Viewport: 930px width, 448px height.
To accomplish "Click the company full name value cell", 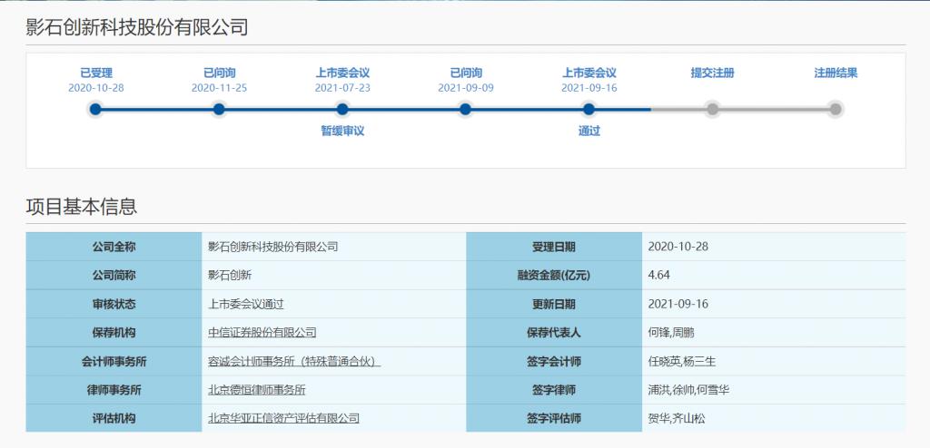I will pyautogui.click(x=334, y=247).
